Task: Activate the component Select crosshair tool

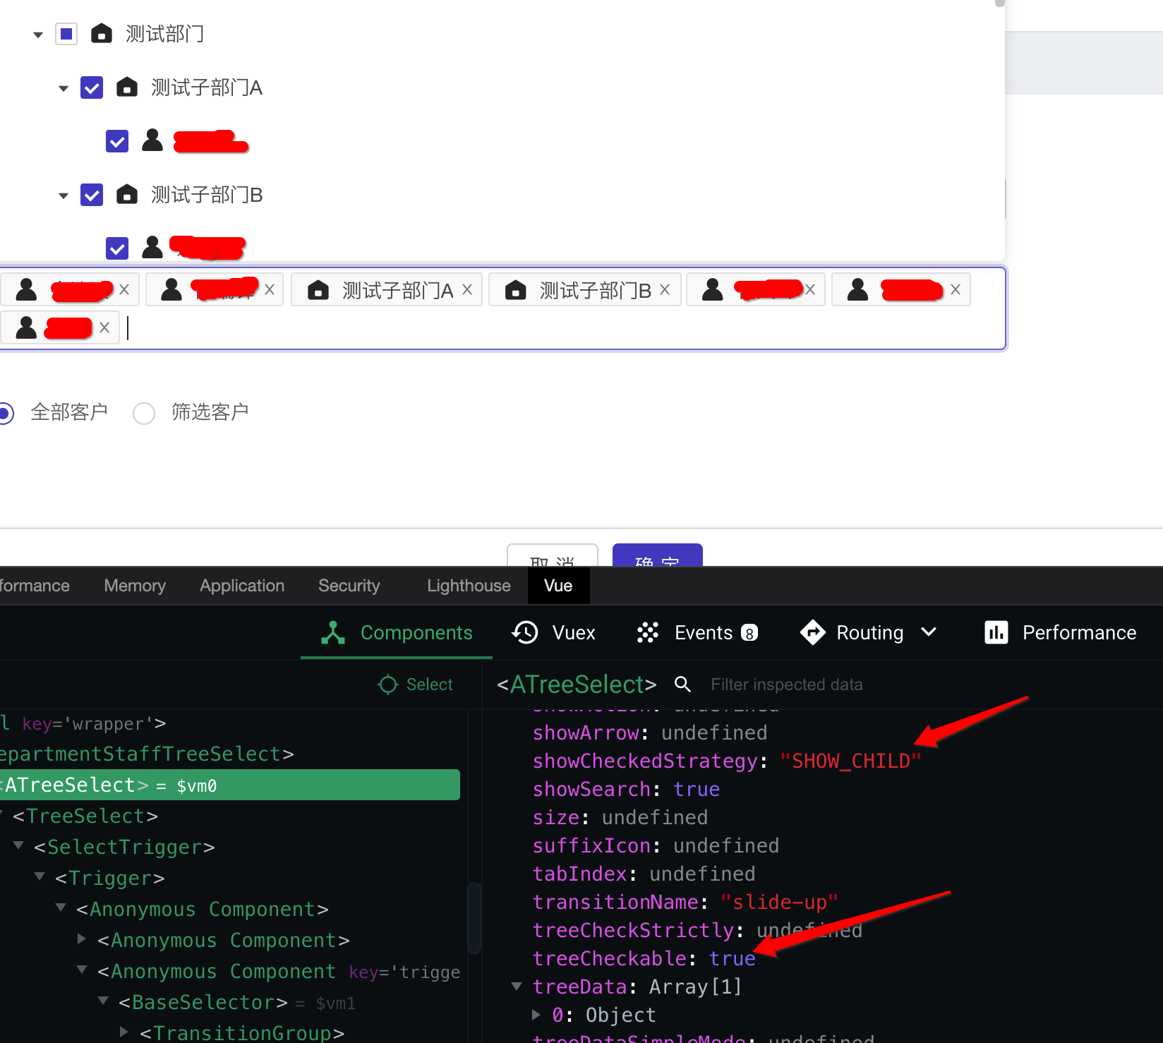Action: click(416, 684)
